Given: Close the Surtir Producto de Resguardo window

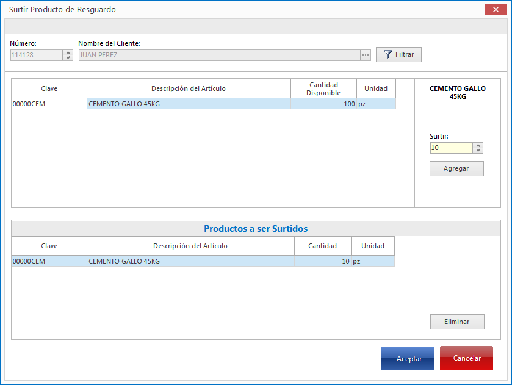Looking at the screenshot, I should (x=493, y=9).
